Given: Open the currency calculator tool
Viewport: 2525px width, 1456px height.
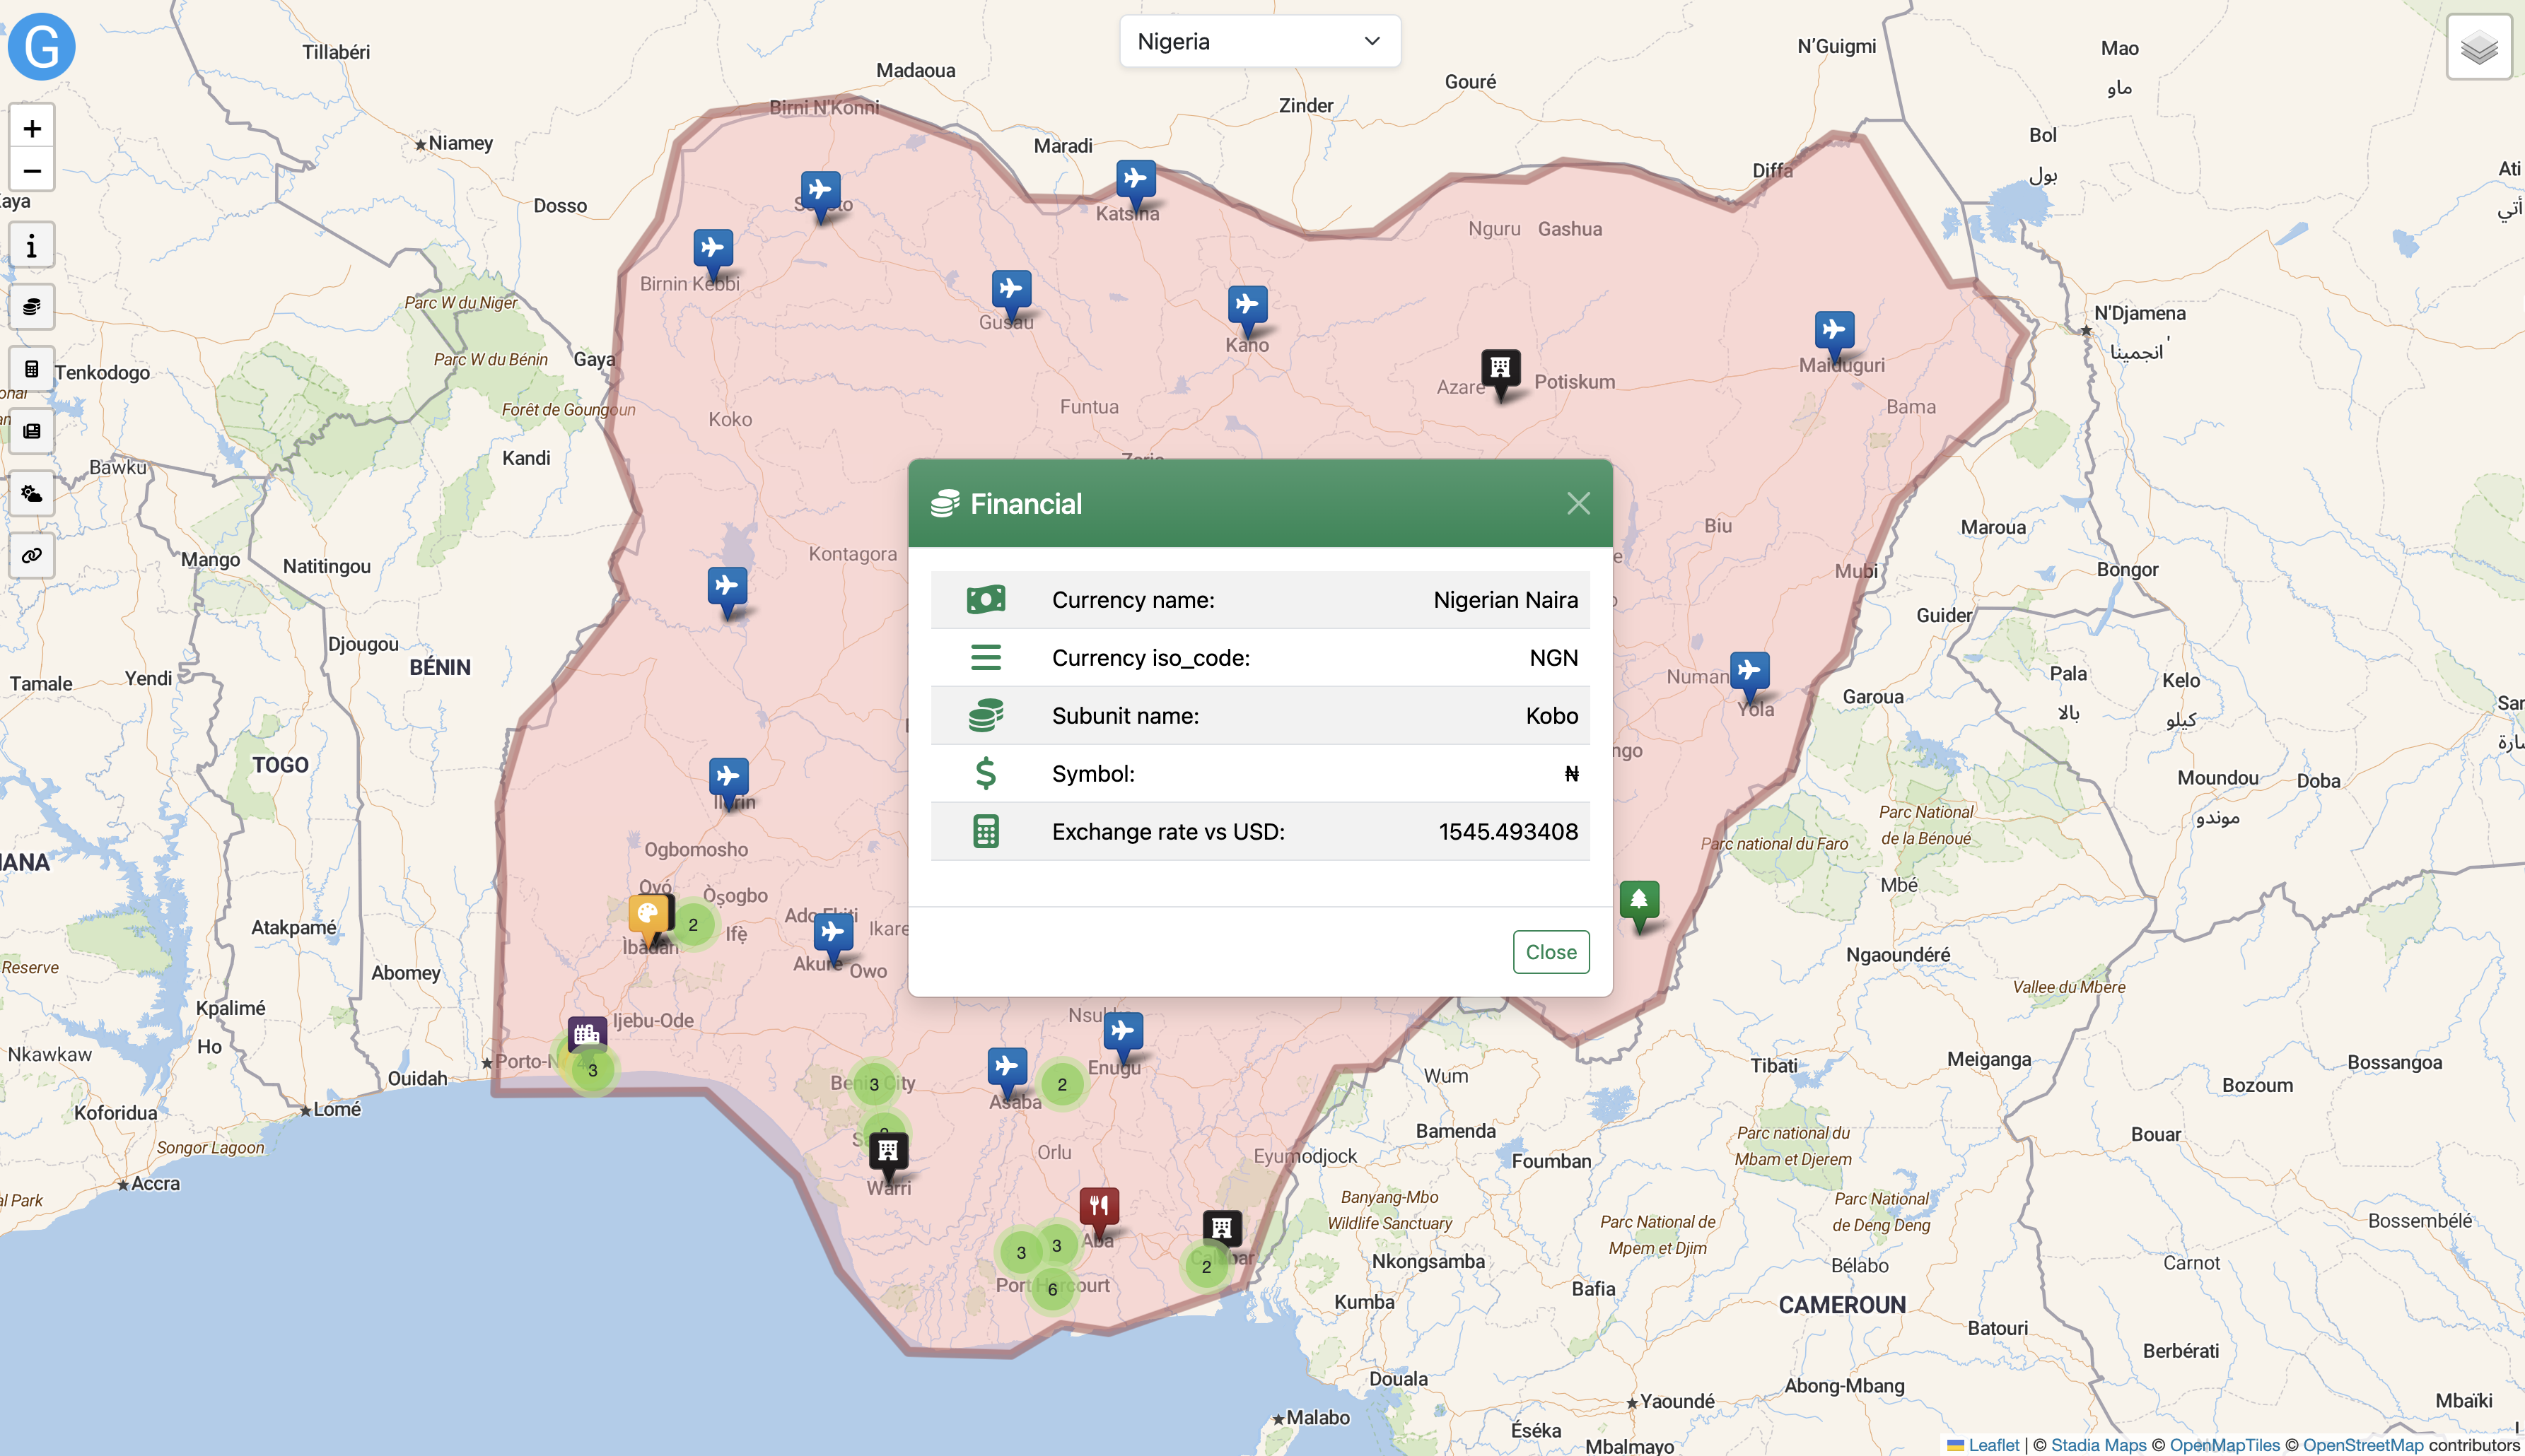Looking at the screenshot, I should (32, 369).
